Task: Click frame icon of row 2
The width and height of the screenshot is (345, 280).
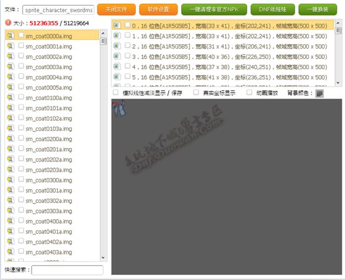Action: tap(117, 46)
